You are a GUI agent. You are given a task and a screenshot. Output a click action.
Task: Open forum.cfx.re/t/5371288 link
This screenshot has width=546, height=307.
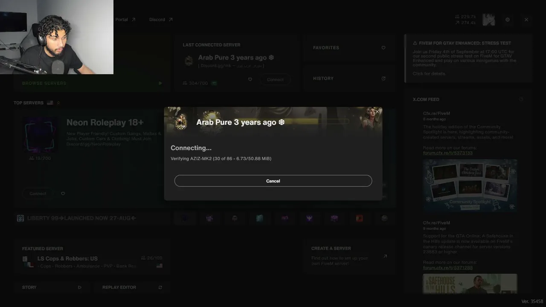tap(448, 268)
